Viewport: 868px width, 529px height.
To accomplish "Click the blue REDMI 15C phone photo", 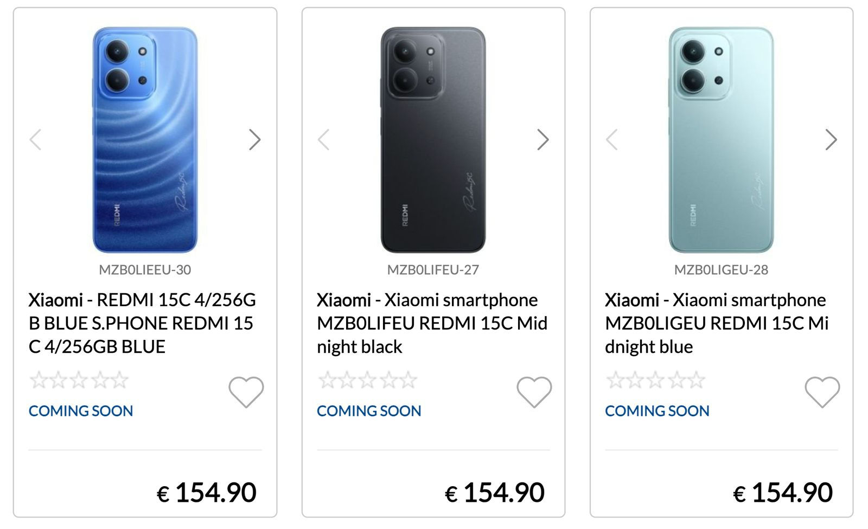I will pyautogui.click(x=145, y=140).
